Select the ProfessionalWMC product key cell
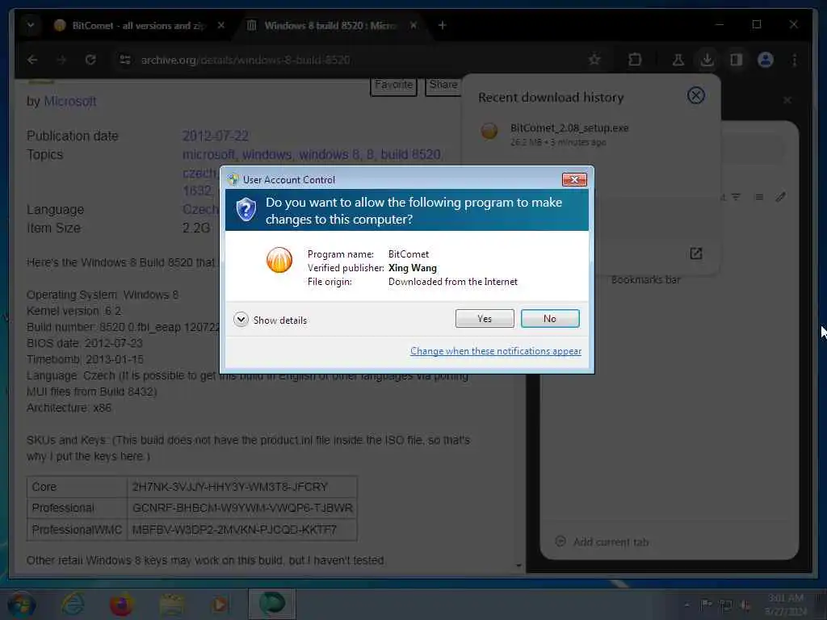The image size is (827, 620). pos(242,530)
